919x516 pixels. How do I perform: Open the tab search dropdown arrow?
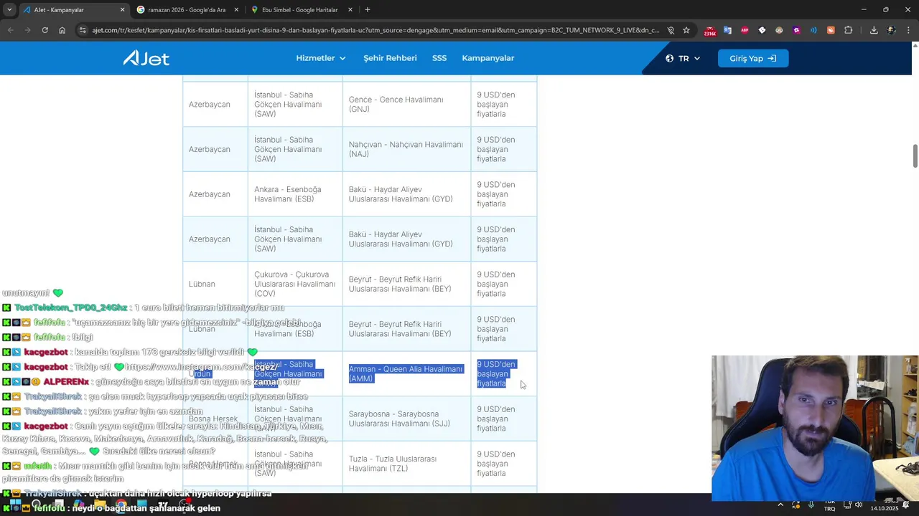coord(9,10)
